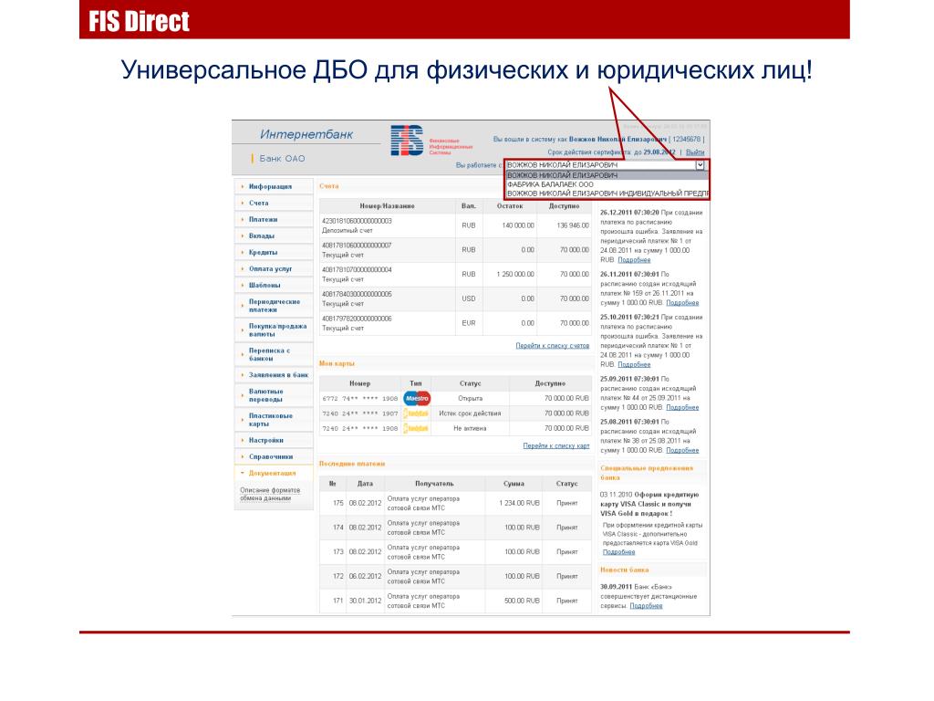This screenshot has height=701, width=934.
Task: Click the 1 234.00 RUB payment amount
Action: (519, 503)
